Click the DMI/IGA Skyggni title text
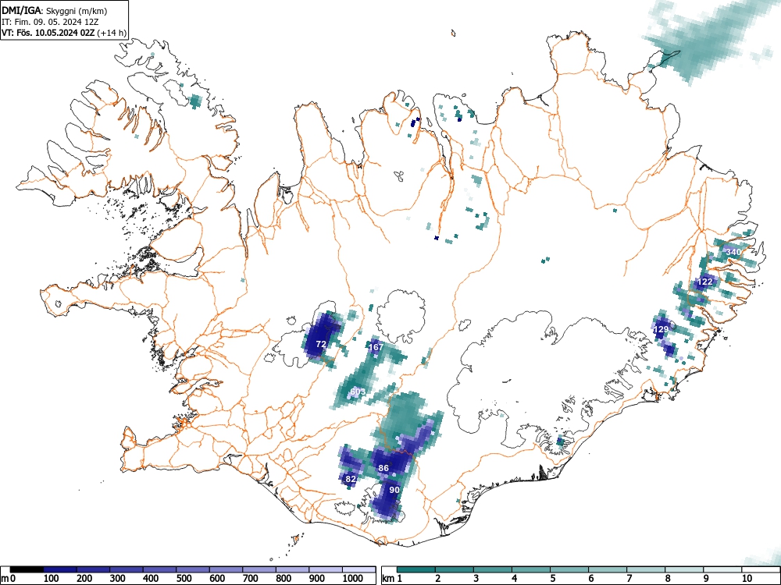781x585 pixels. [55, 10]
